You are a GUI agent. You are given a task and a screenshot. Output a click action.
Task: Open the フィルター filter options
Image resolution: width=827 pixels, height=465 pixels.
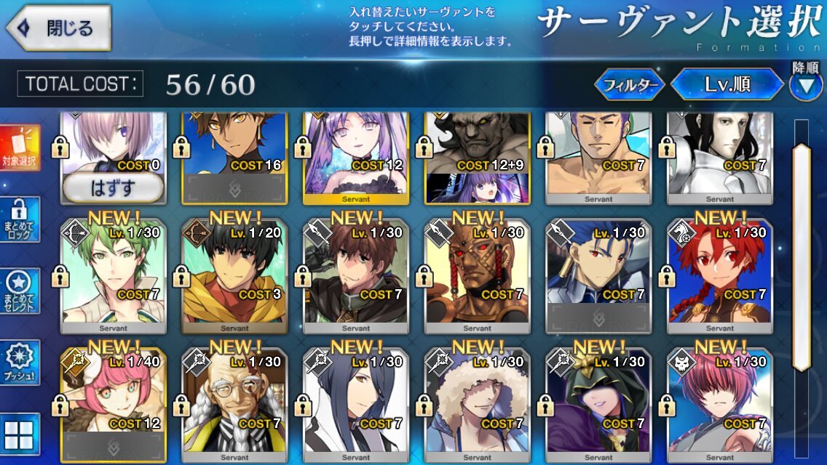pyautogui.click(x=630, y=84)
